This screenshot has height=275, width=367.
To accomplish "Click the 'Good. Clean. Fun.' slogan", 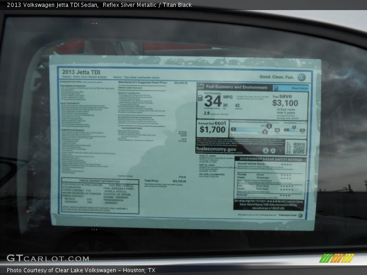I will pos(277,77).
